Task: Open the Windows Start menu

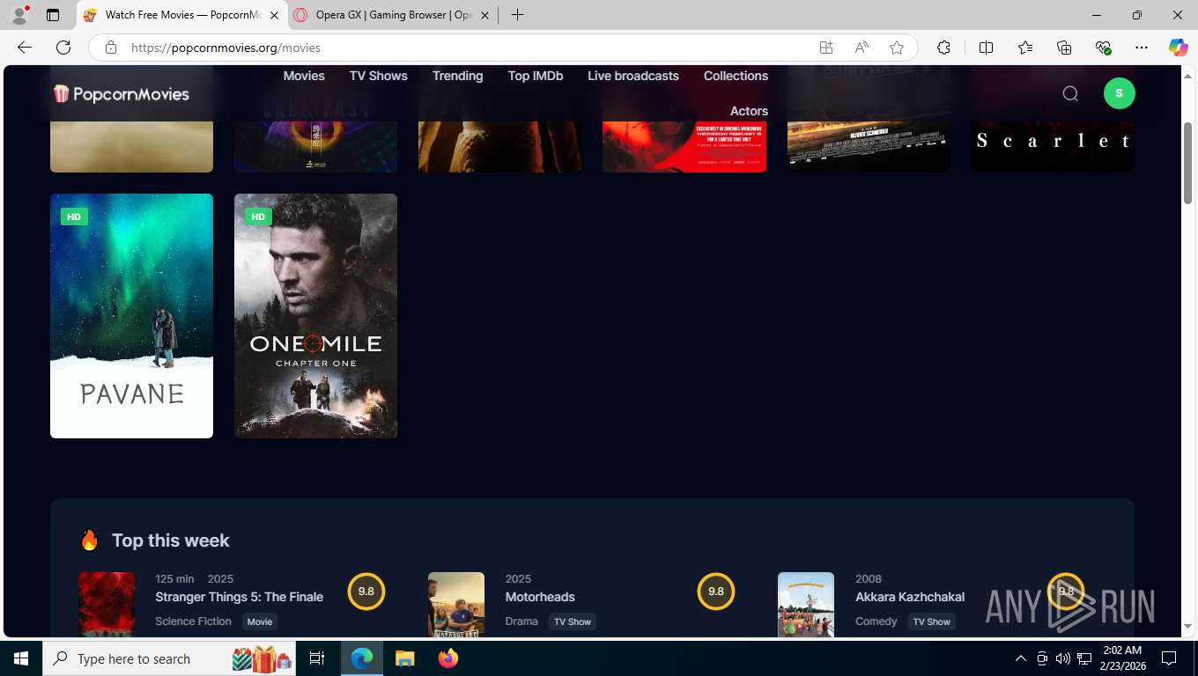Action: [20, 658]
